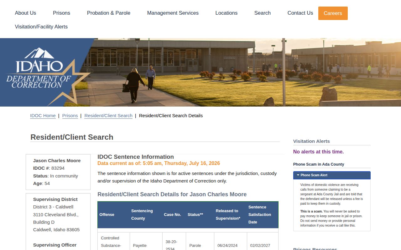
Task: Follow the Resident/Client Search breadcrumb link
Action: click(x=108, y=116)
